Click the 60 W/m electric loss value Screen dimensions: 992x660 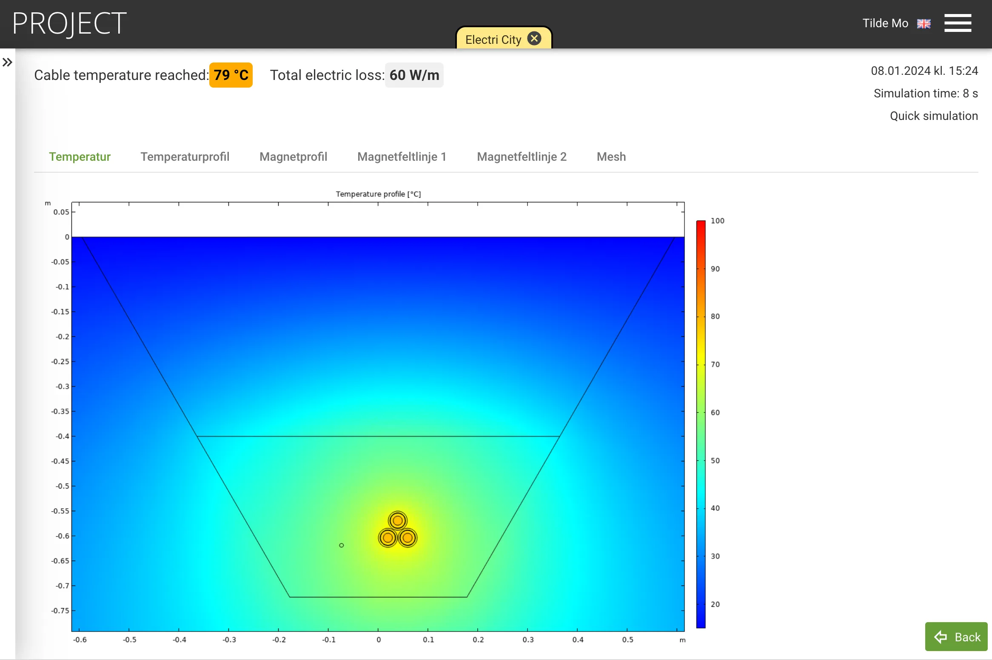tap(414, 75)
